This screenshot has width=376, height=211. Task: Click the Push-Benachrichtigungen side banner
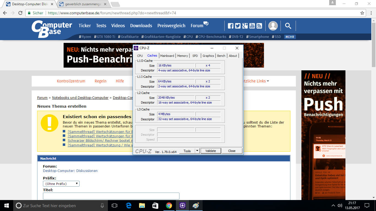323,135
